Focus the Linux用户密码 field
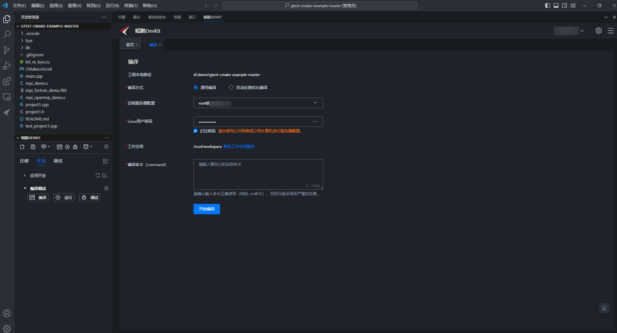Screen dimensions: 617x333 258,122
